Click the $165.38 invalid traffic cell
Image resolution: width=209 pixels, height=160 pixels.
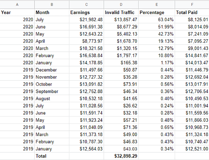121,63
